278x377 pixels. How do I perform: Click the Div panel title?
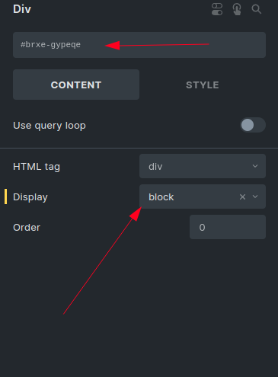(x=22, y=9)
